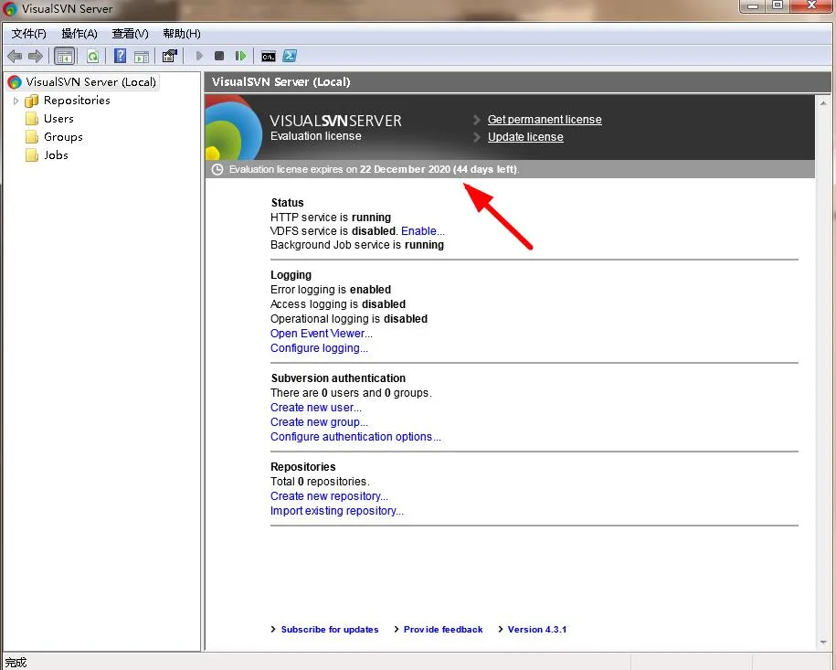Open the Configure authentication options link

point(355,437)
